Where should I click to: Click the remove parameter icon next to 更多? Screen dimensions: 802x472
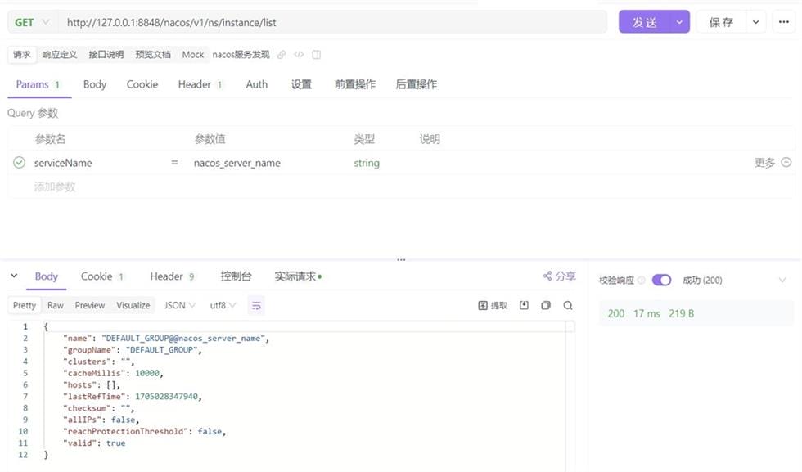coord(786,163)
